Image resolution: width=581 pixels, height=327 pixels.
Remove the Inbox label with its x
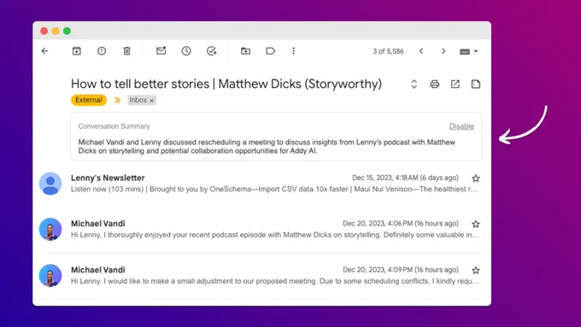[x=151, y=101]
